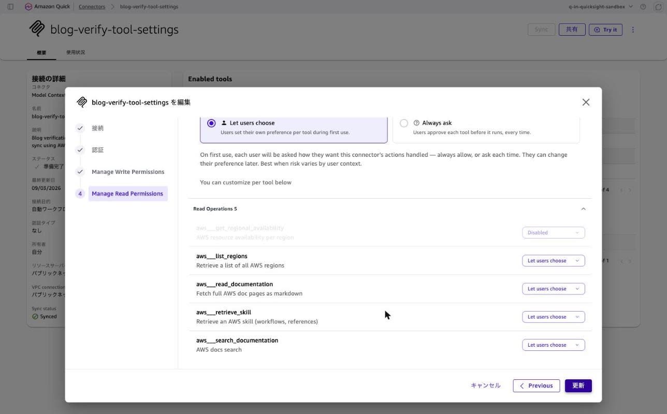Select the Let users choose radio option

pos(211,123)
